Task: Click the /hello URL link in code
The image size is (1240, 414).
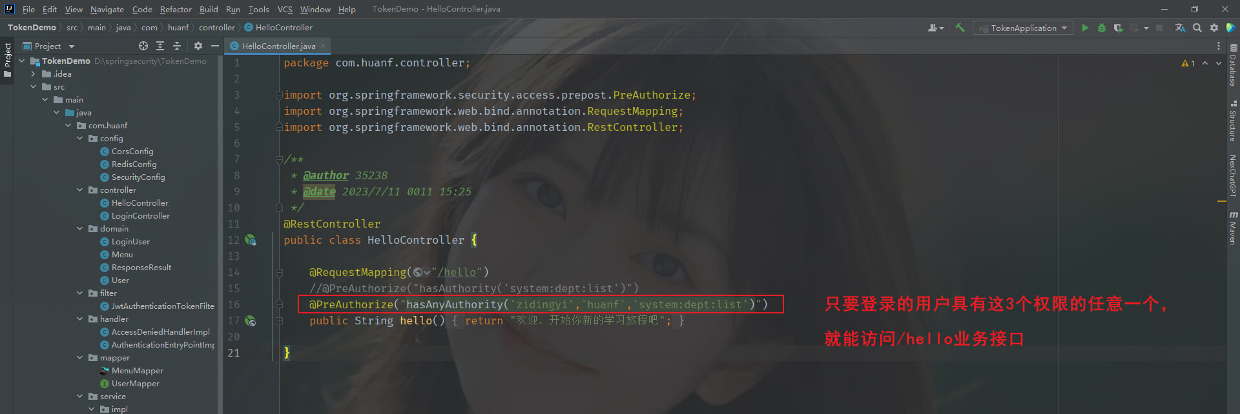Action: pos(457,272)
